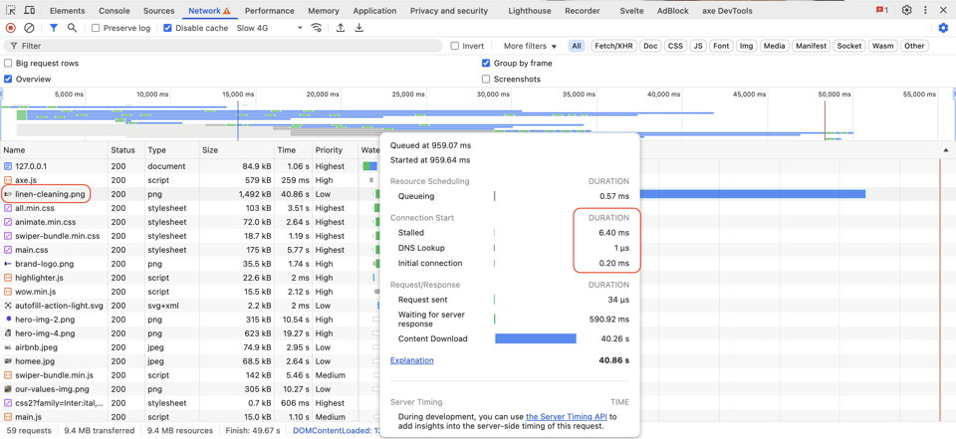Filter requests by Fetch/XHR
This screenshot has width=956, height=439.
coord(612,46)
